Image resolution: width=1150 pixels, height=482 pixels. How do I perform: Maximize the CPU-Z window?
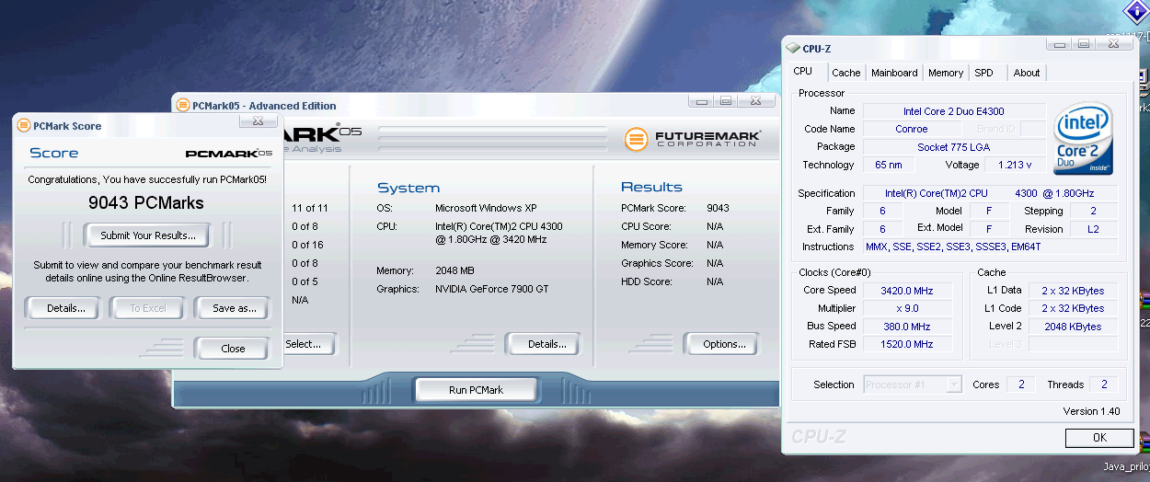[1083, 44]
